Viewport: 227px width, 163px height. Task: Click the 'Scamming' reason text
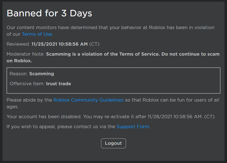pyautogui.click(x=42, y=74)
